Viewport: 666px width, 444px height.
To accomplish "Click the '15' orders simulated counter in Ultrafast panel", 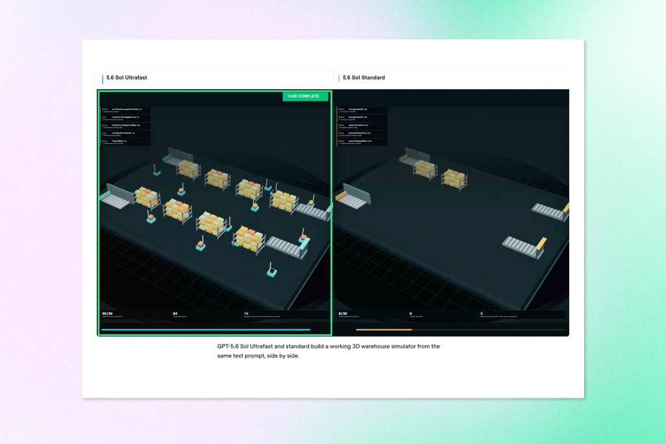I will tap(246, 313).
